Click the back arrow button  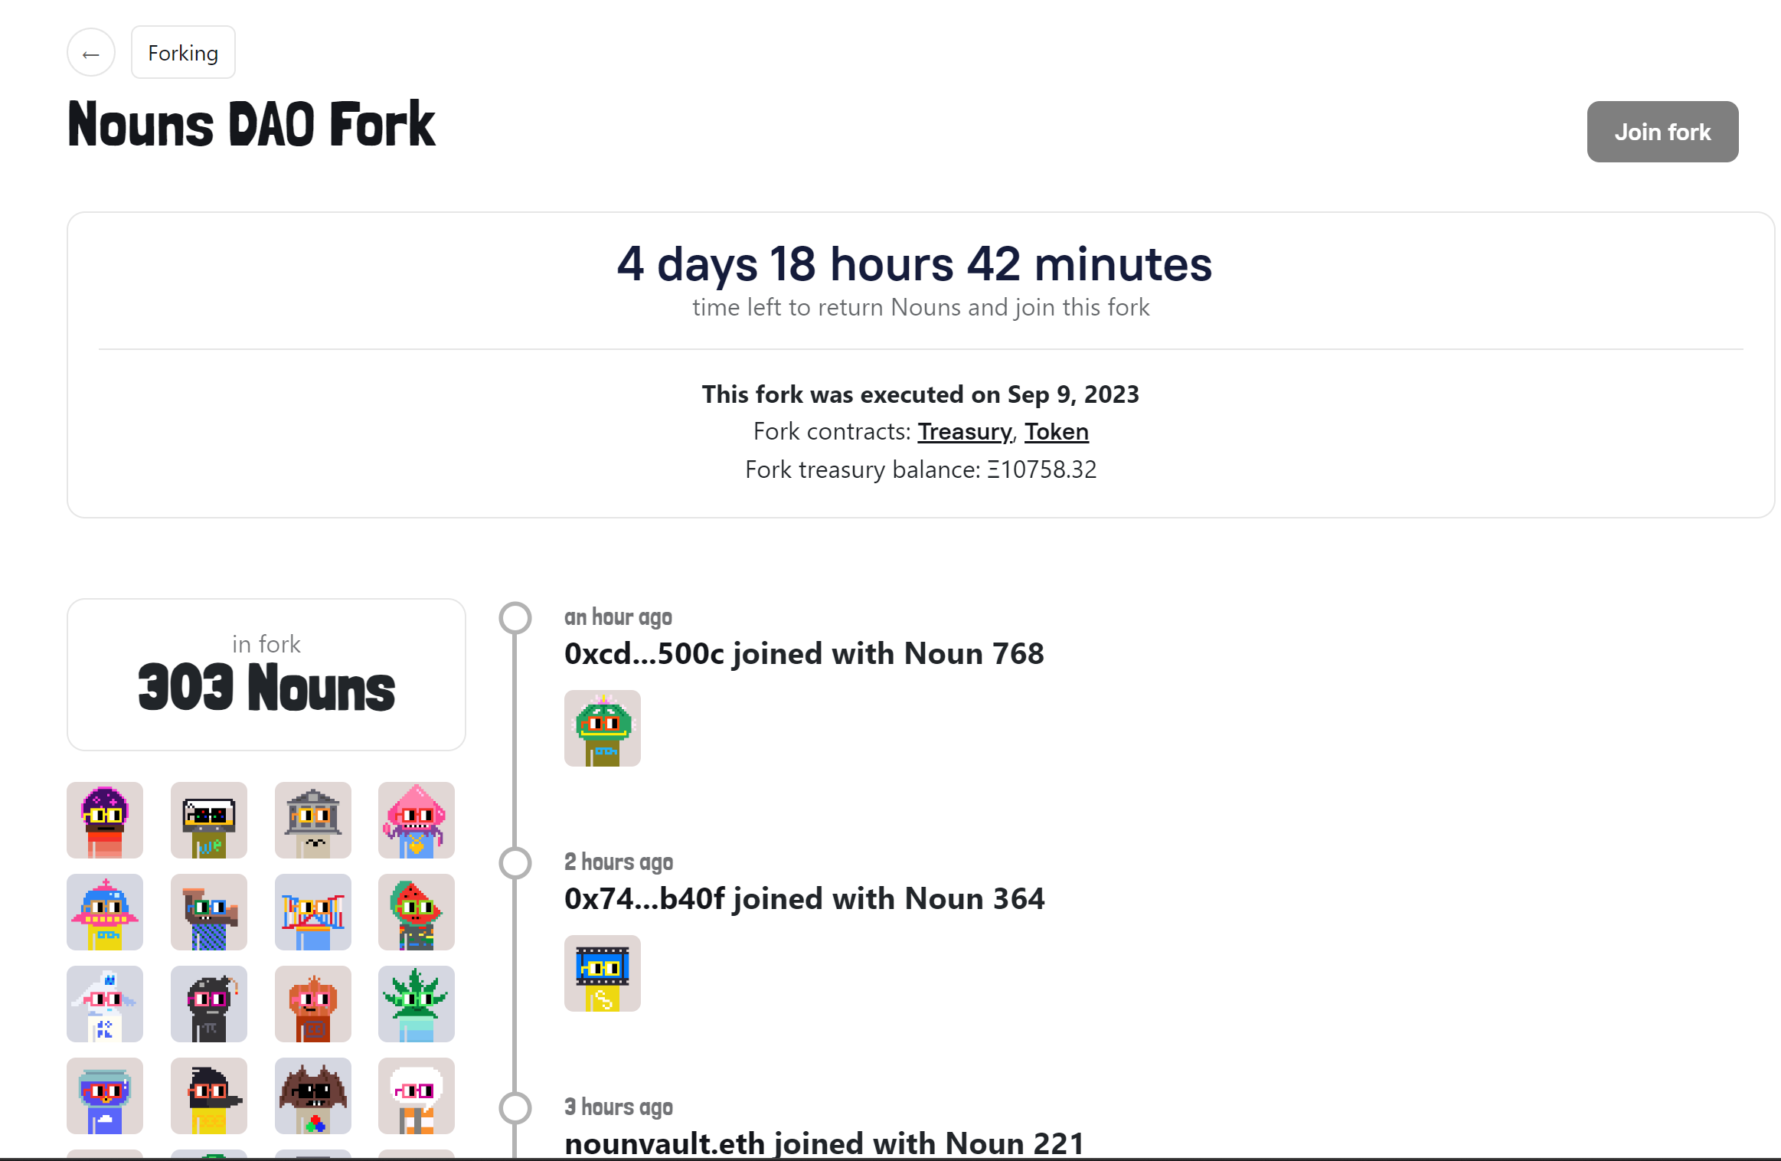(91, 54)
